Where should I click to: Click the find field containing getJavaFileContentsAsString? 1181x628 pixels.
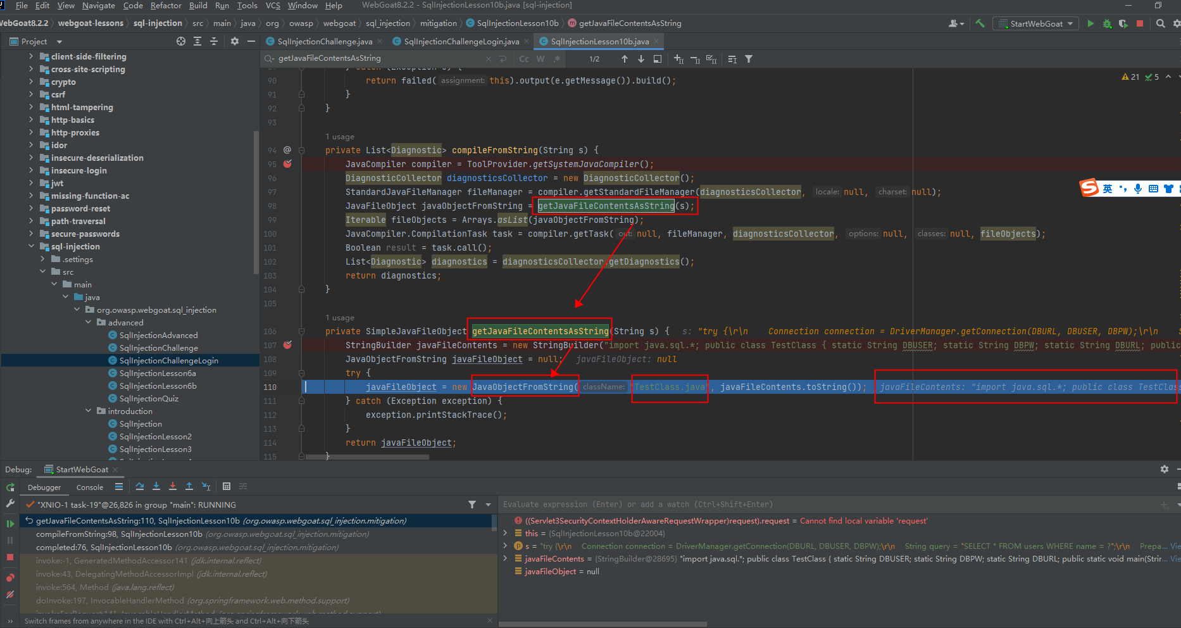pyautogui.click(x=380, y=58)
